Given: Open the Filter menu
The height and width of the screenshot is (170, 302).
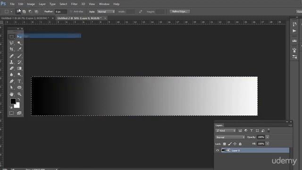Looking at the screenshot, I should click(74, 4).
